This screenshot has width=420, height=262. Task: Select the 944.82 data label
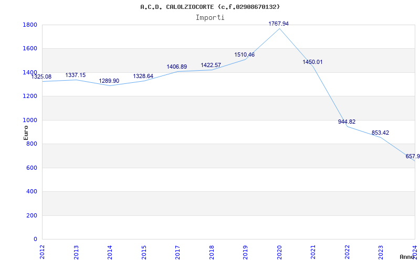[346, 122]
